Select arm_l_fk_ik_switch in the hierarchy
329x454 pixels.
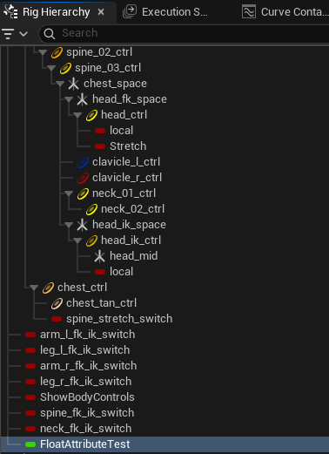click(87, 335)
